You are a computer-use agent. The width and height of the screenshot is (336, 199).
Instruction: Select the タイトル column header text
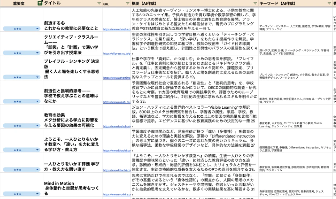[52, 3]
